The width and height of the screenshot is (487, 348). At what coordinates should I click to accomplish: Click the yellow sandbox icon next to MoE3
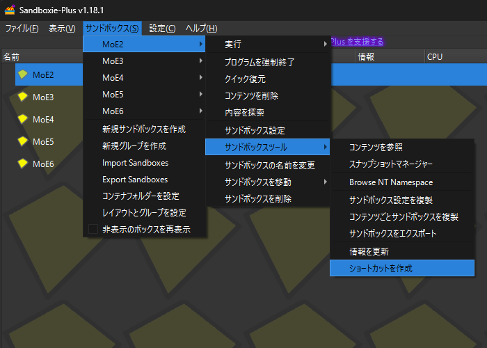[x=23, y=97]
